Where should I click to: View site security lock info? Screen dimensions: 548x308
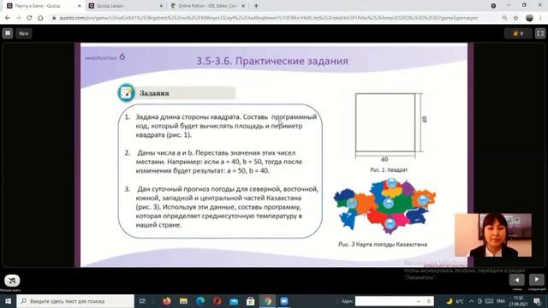tap(54, 18)
